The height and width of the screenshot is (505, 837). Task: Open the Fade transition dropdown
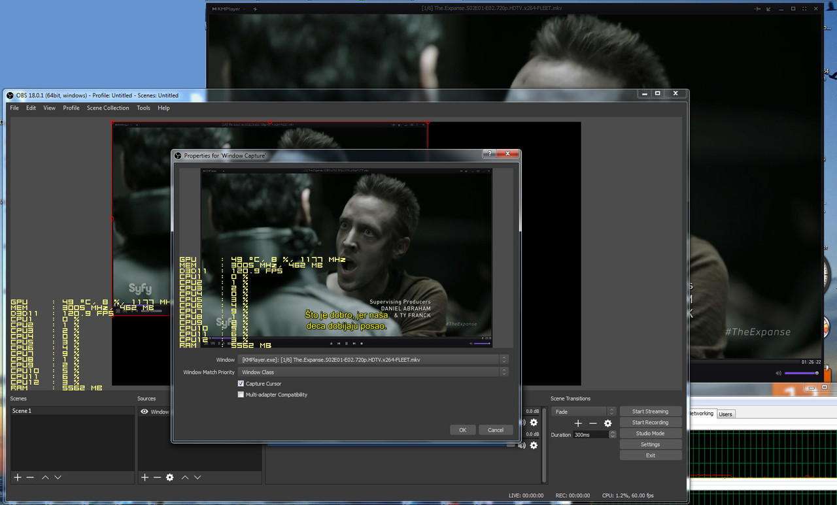point(583,412)
